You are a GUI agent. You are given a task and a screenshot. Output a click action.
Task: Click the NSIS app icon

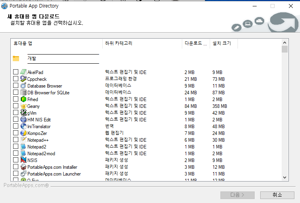coord(23,160)
